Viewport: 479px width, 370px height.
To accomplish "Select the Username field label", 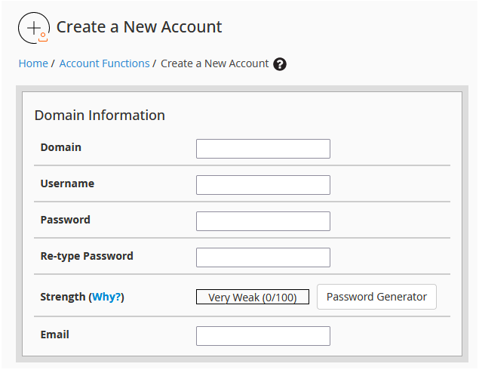I will 67,183.
